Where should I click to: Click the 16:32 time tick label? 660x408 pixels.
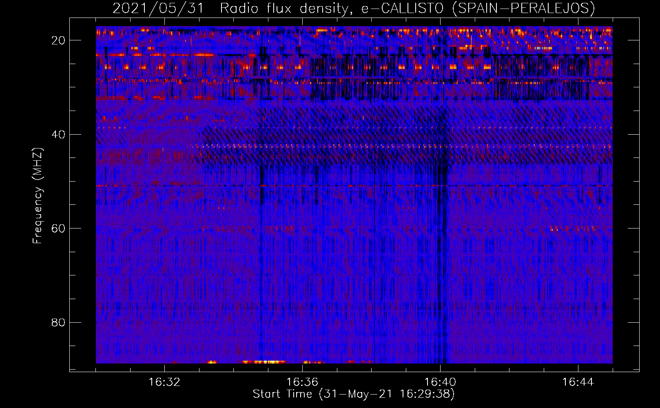point(164,382)
